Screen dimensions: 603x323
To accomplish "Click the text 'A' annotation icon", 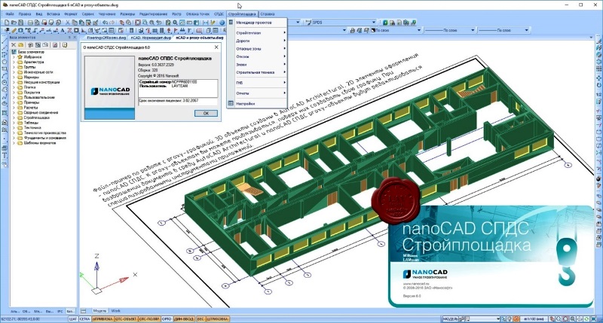I will (63, 31).
